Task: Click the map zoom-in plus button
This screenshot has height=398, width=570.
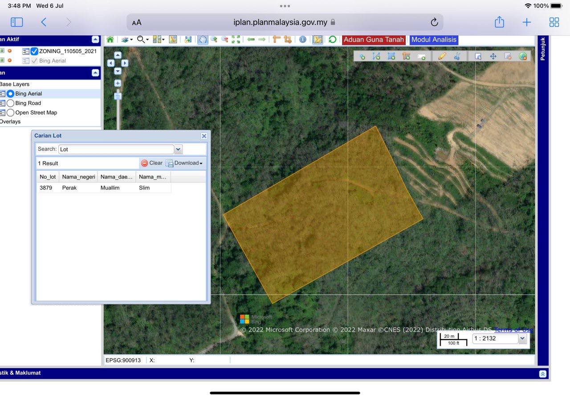Action: tap(118, 83)
